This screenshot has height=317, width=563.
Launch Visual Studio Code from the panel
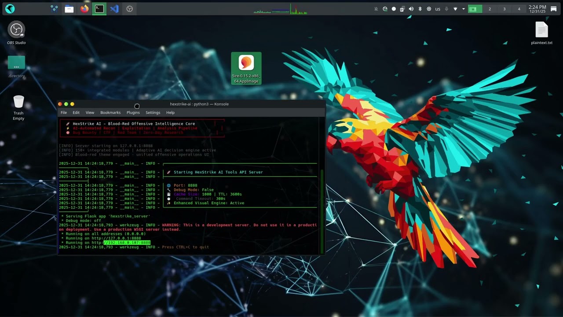[x=114, y=9]
